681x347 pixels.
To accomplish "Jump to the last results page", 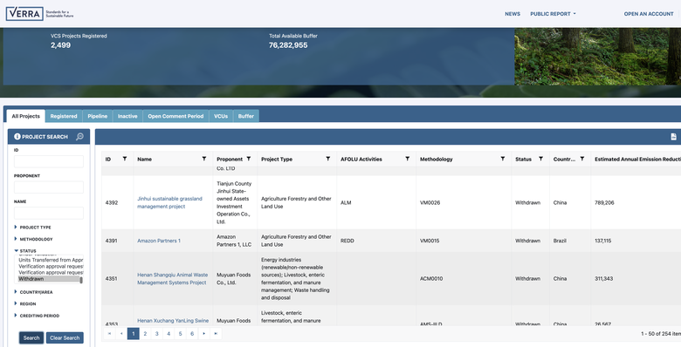I will [216, 334].
